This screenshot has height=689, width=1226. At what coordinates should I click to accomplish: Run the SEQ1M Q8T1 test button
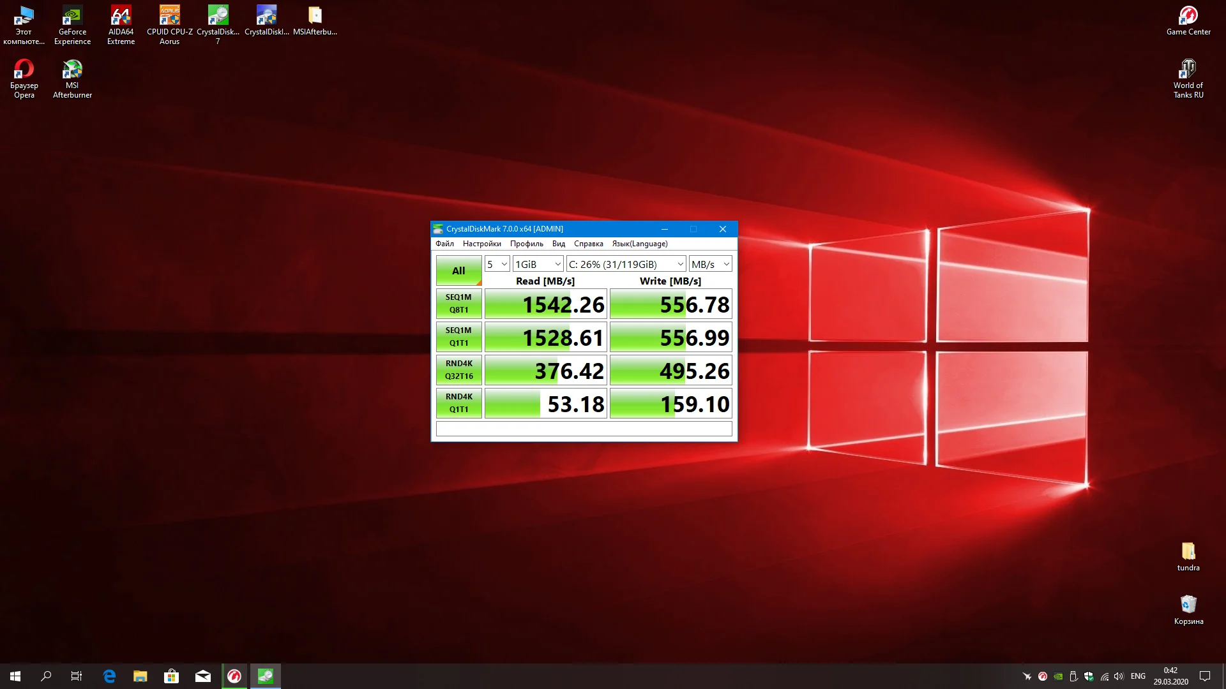pos(458,304)
